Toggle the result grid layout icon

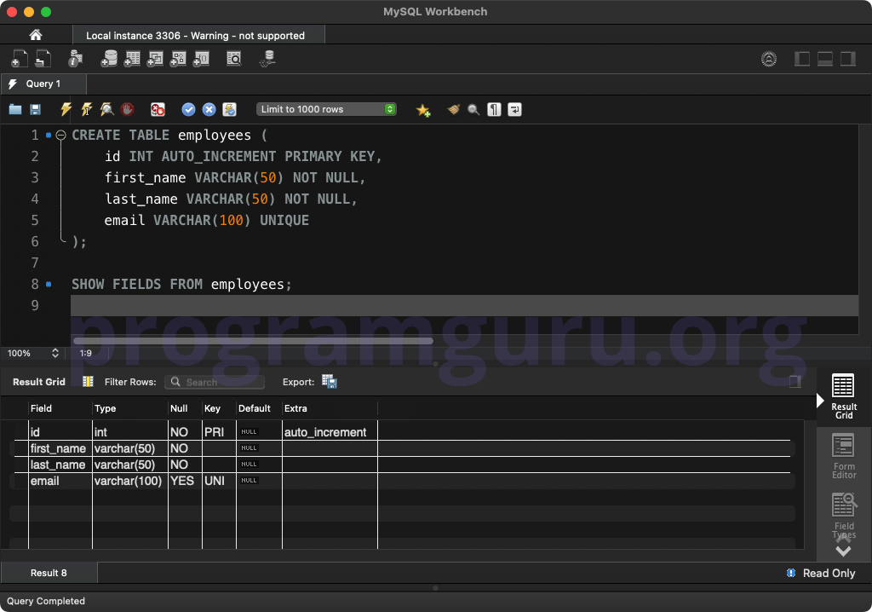(88, 382)
